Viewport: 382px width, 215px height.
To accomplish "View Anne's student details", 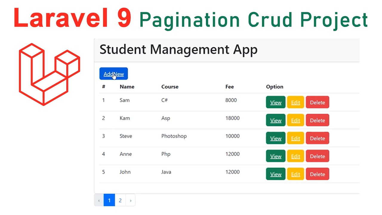I will (276, 156).
